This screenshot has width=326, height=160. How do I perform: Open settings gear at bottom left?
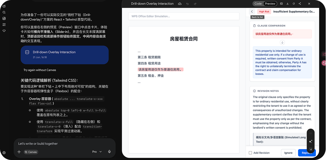pos(4,153)
